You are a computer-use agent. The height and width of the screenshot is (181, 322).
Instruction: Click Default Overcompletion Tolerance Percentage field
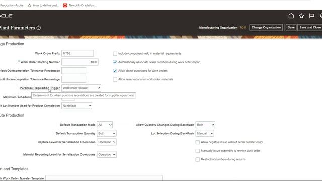click(x=74, y=71)
